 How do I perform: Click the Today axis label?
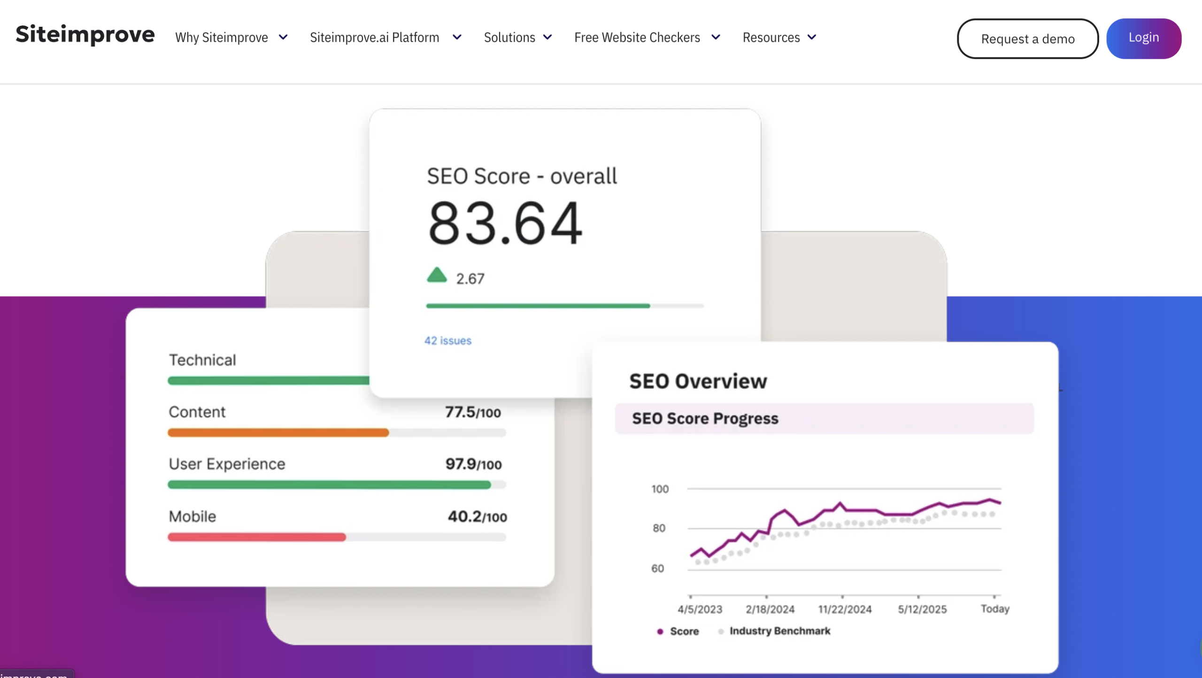995,609
